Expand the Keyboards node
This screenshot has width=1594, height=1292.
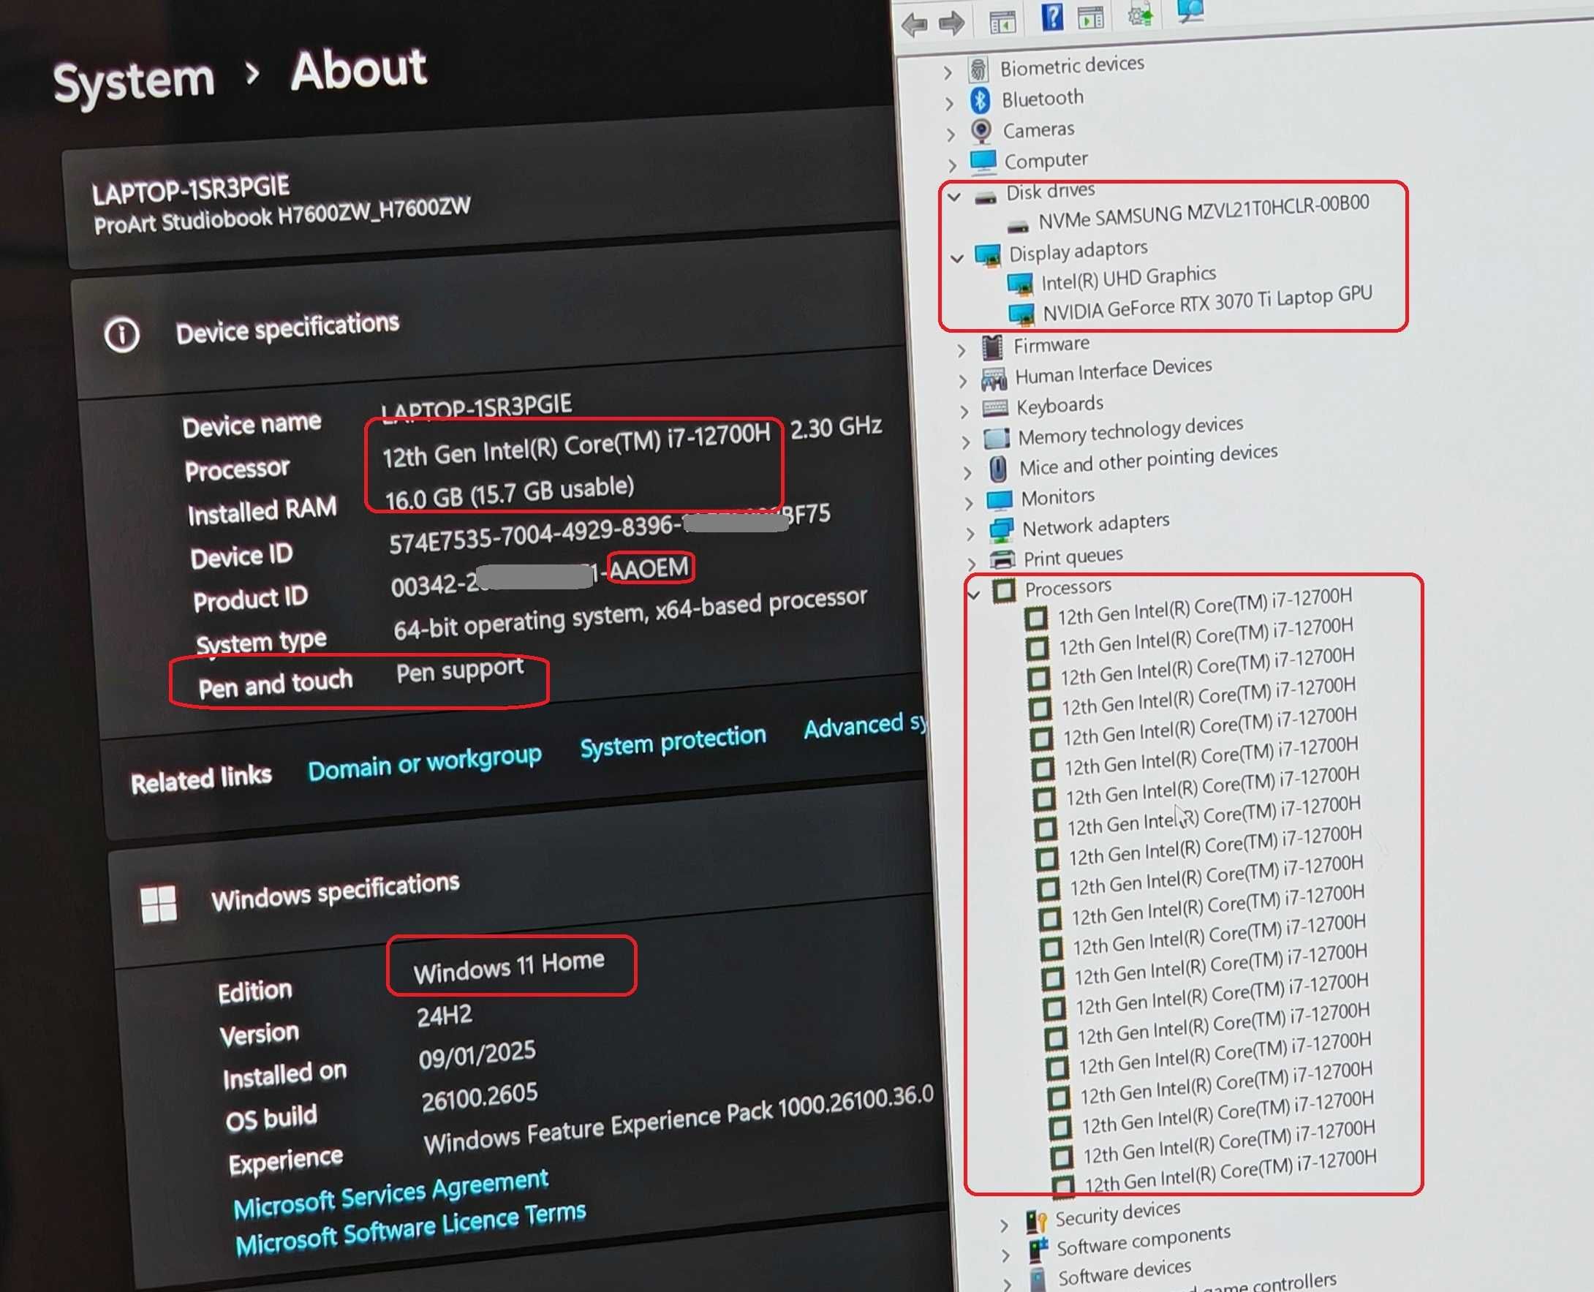[x=964, y=411]
